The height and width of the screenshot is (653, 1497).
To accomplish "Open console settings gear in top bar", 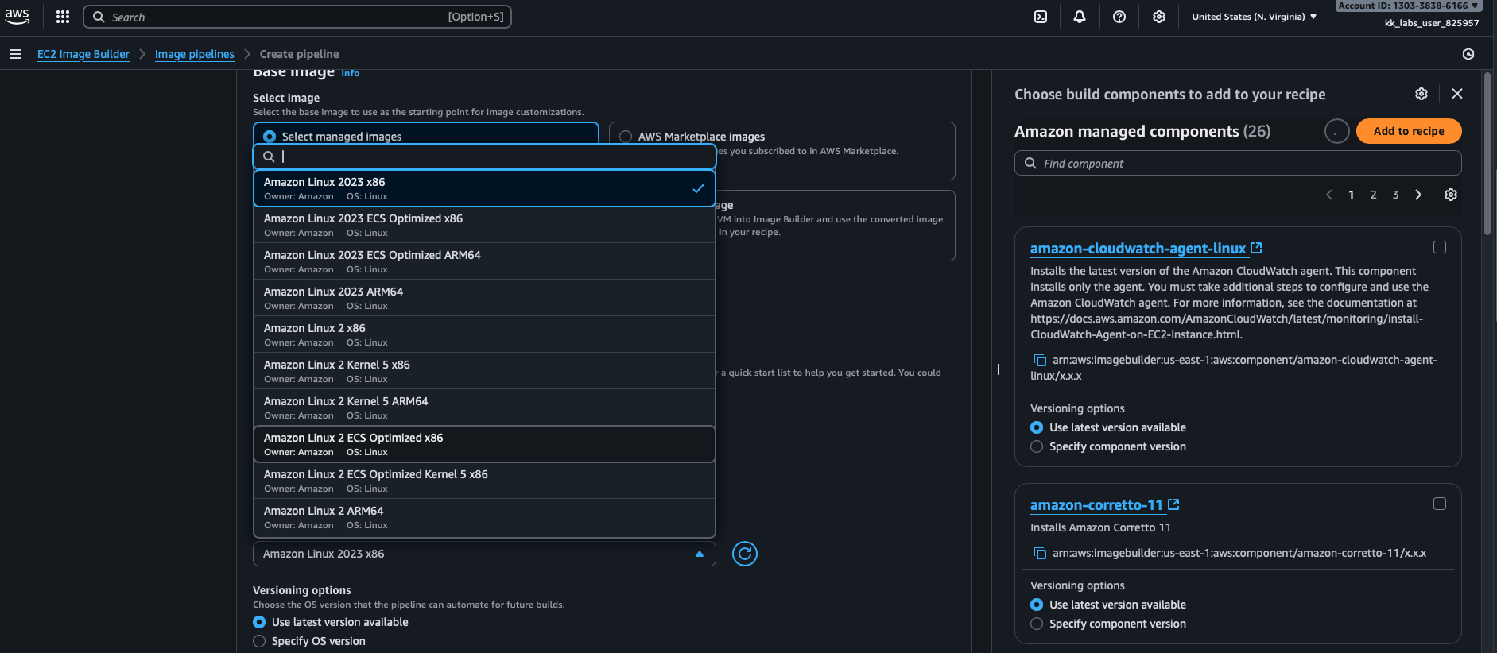I will point(1159,17).
